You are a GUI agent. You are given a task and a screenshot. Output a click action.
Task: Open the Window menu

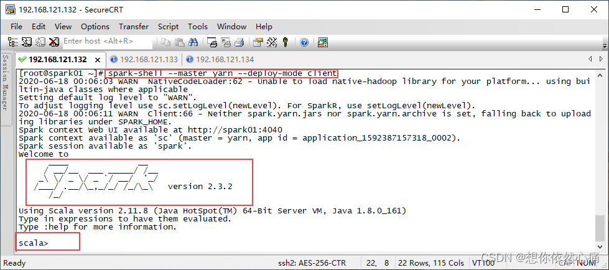(231, 26)
